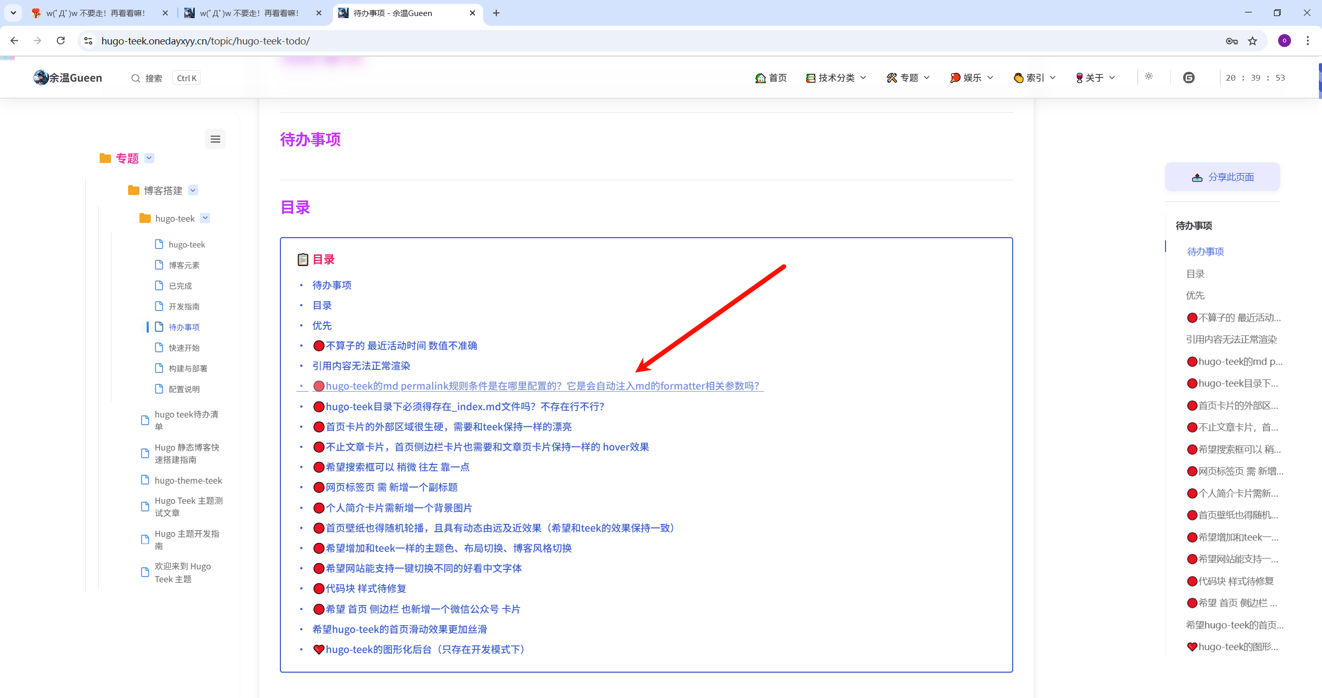This screenshot has width=1322, height=698.
Task: Switch to second browser tab
Action: coord(249,13)
